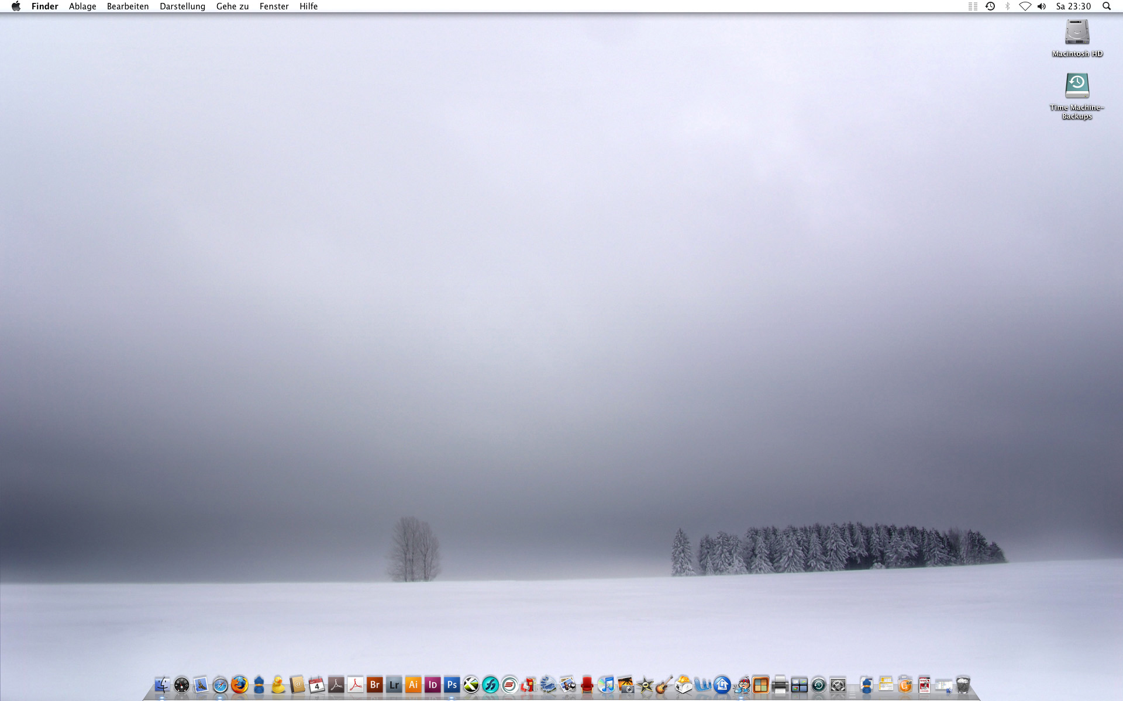Viewport: 1123px width, 701px height.
Task: Launch iPhoto camera icon in Dock
Action: (x=567, y=685)
